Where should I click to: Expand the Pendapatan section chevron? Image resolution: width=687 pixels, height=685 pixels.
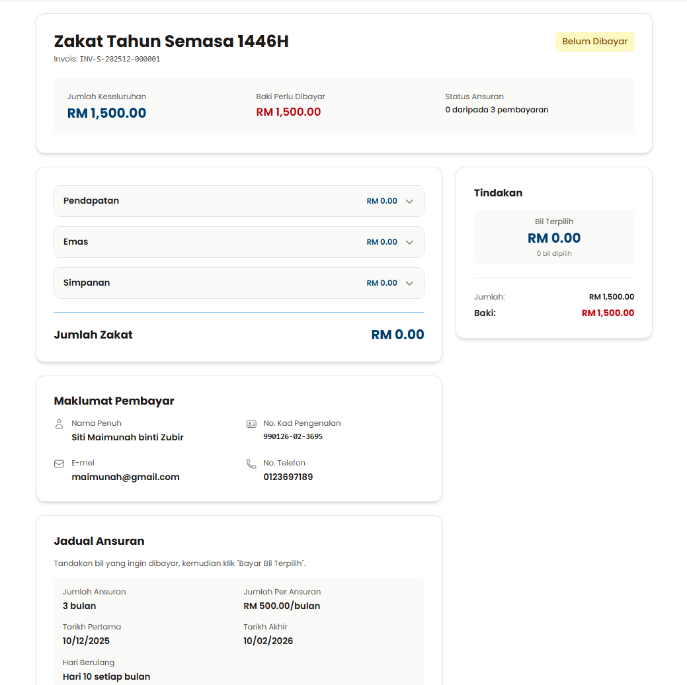coord(409,201)
